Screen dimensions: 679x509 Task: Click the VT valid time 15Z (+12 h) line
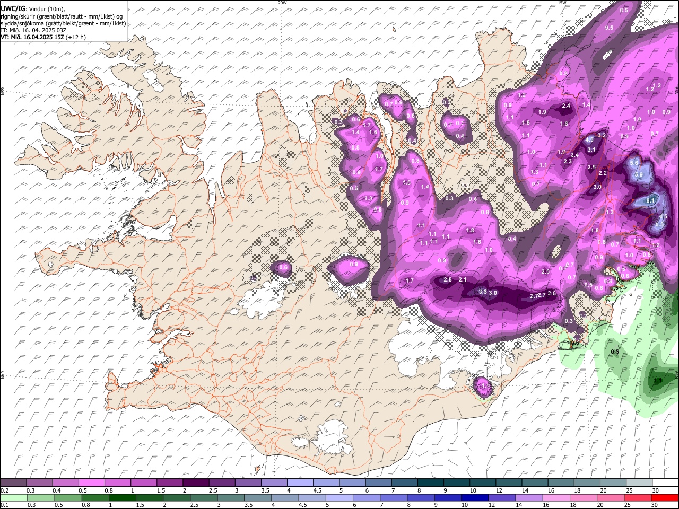point(43,37)
